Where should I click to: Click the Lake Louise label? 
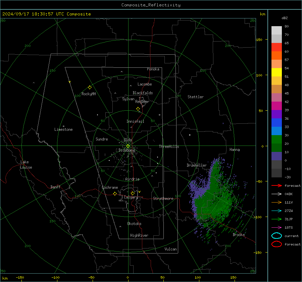tap(26, 165)
